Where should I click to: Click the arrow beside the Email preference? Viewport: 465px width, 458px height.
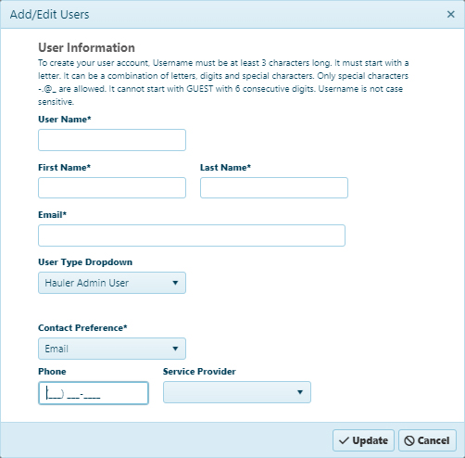point(175,349)
